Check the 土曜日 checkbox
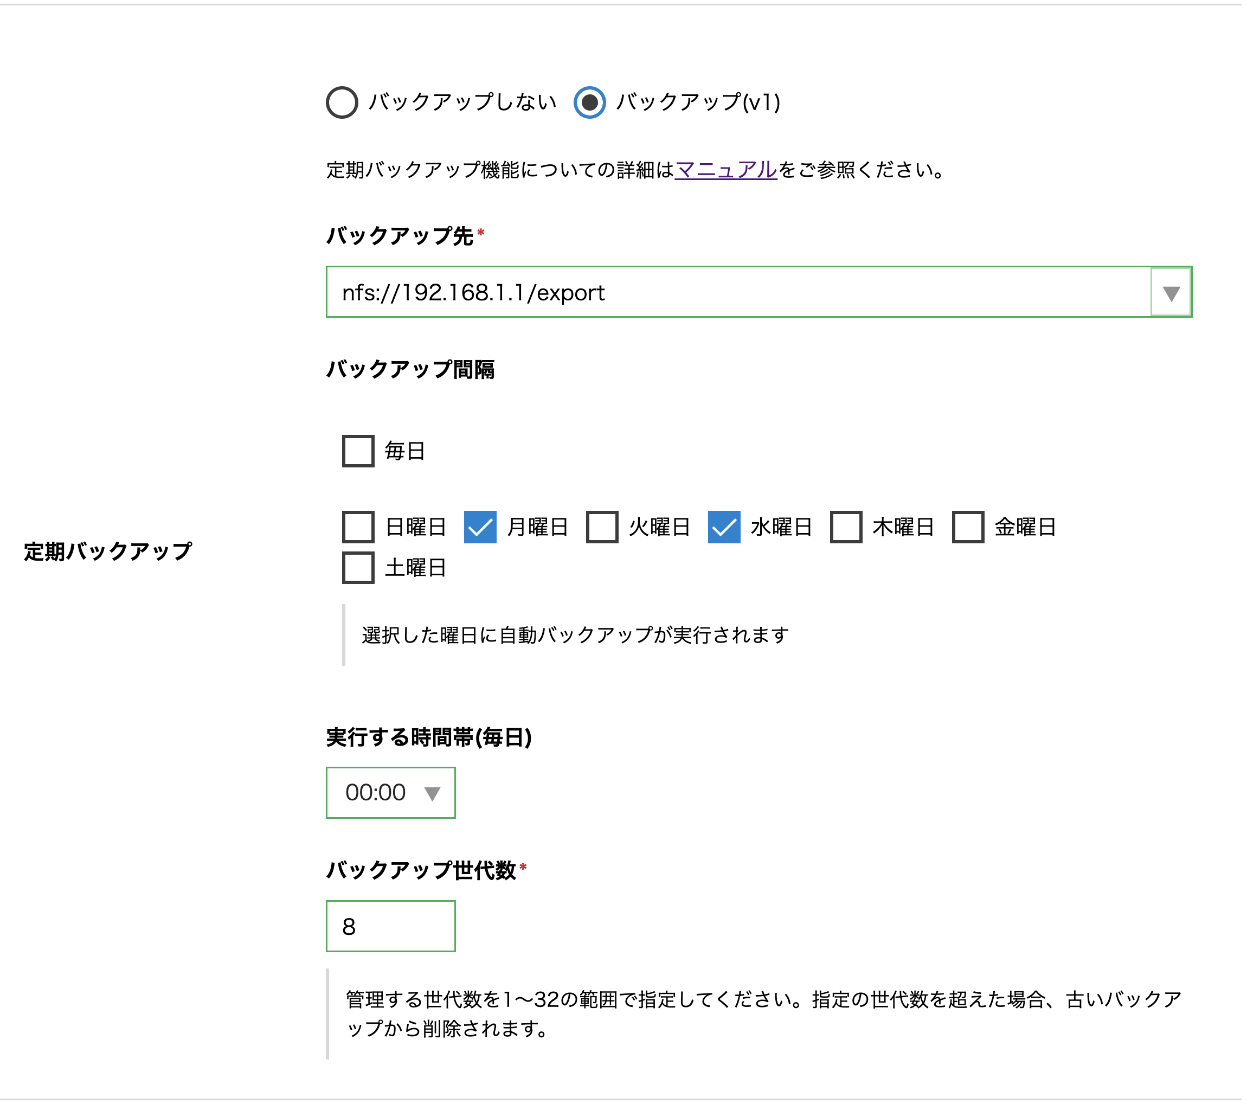The image size is (1247, 1104). click(x=358, y=568)
